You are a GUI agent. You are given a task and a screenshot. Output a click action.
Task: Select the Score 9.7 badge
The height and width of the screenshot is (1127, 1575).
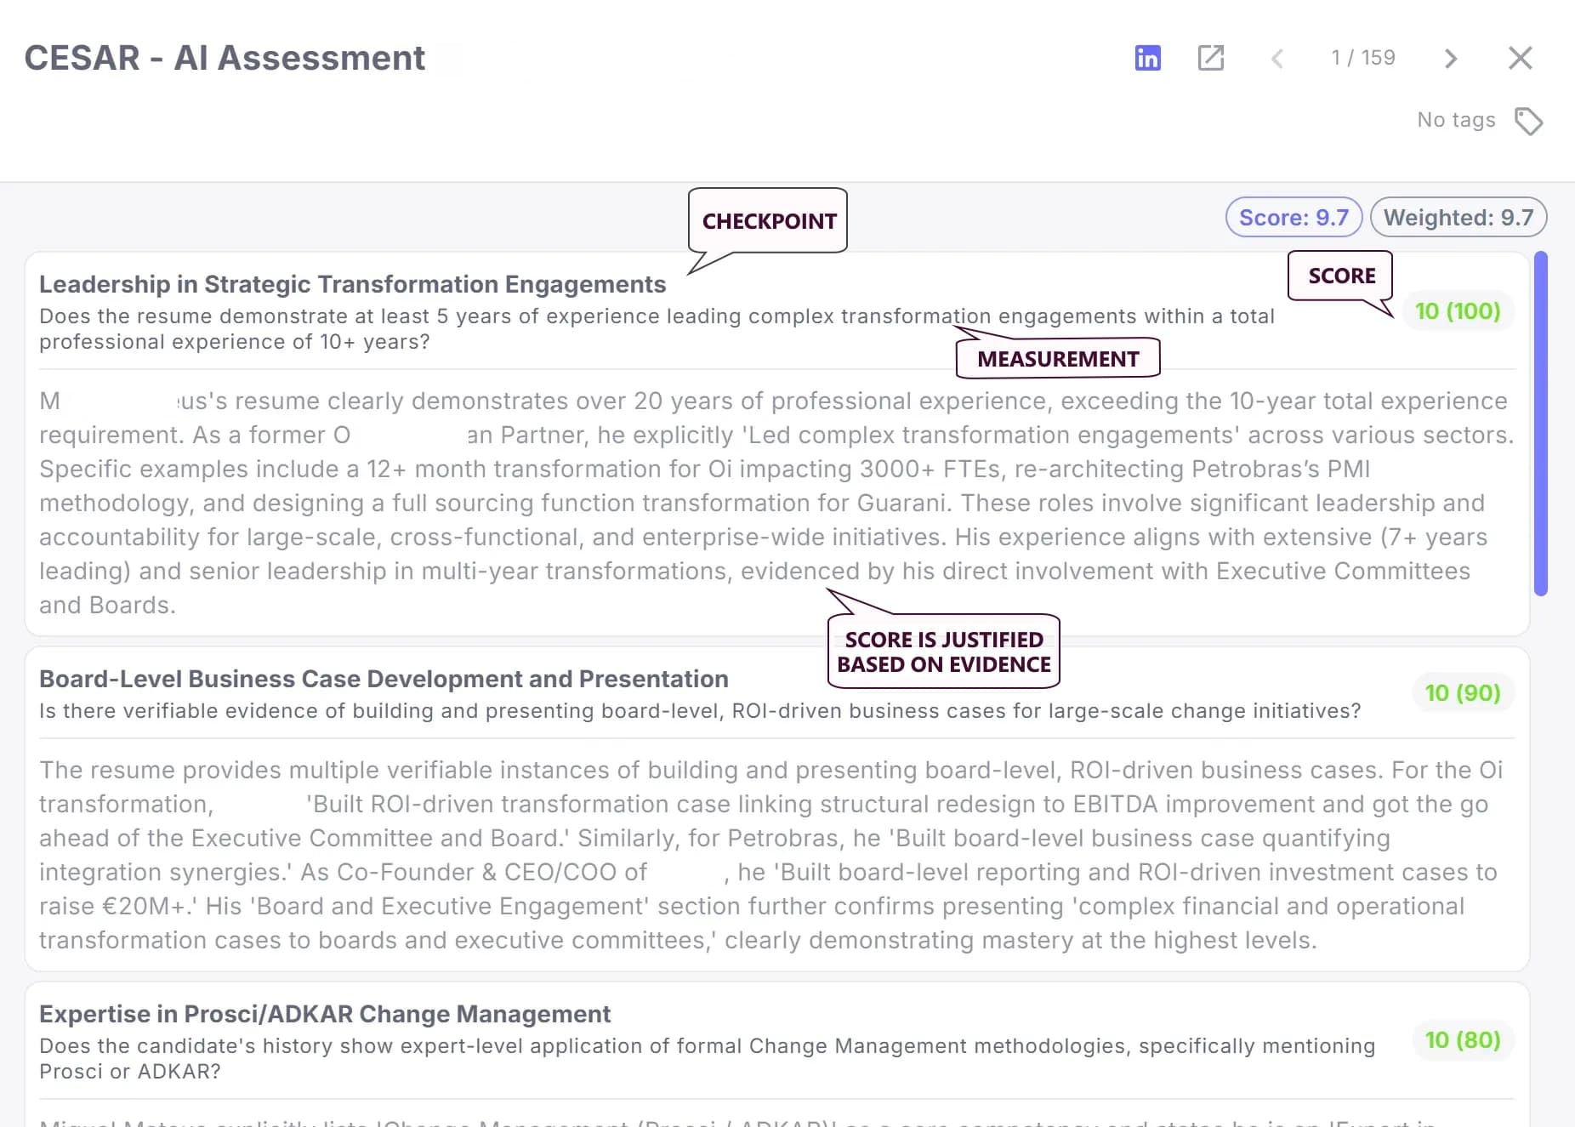1293,217
